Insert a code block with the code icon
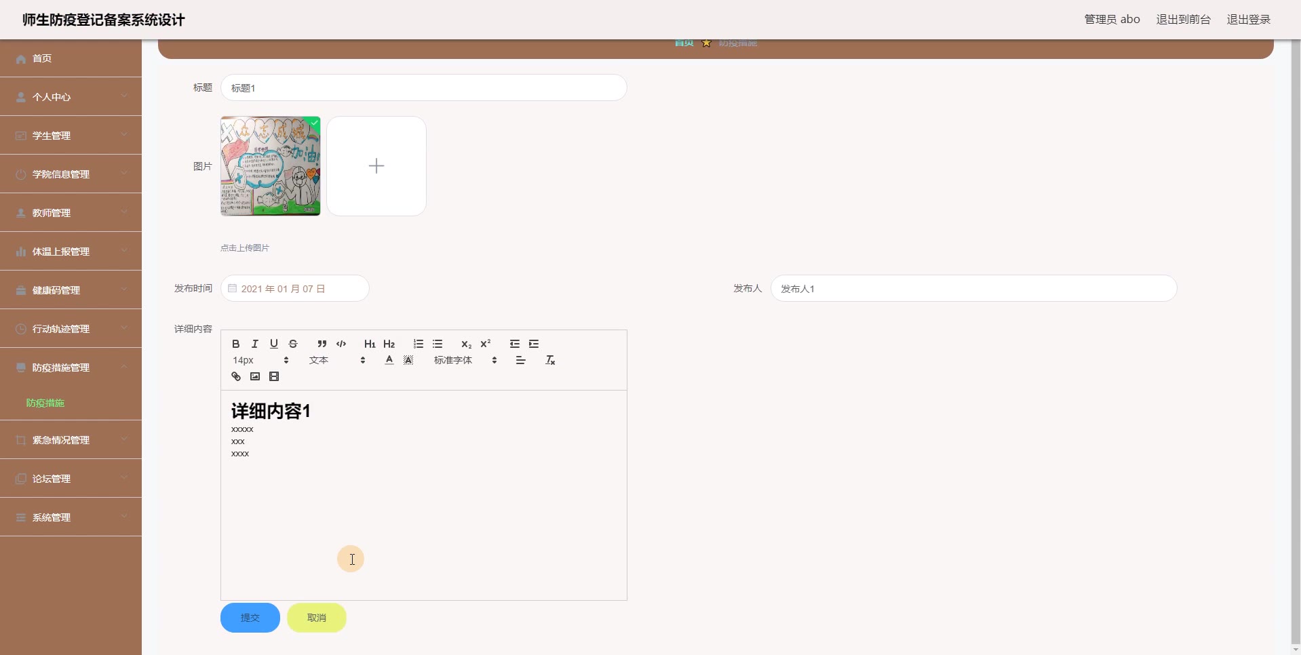1301x655 pixels. [x=341, y=344]
